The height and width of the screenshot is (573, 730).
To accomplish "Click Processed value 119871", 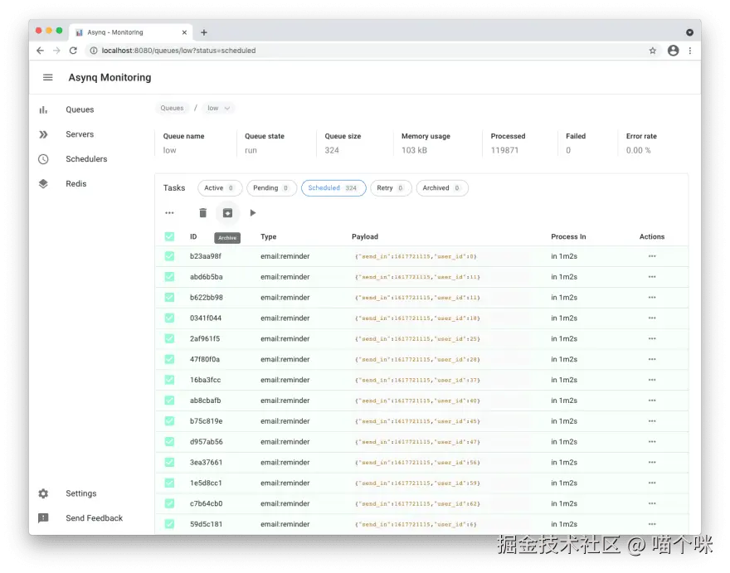I will pyautogui.click(x=504, y=150).
